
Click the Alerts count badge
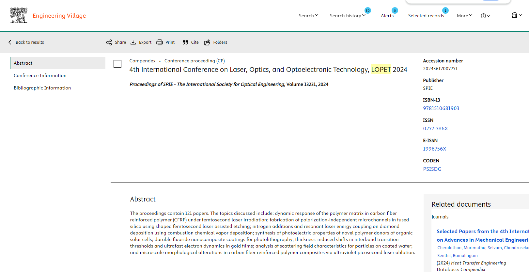coord(395,10)
